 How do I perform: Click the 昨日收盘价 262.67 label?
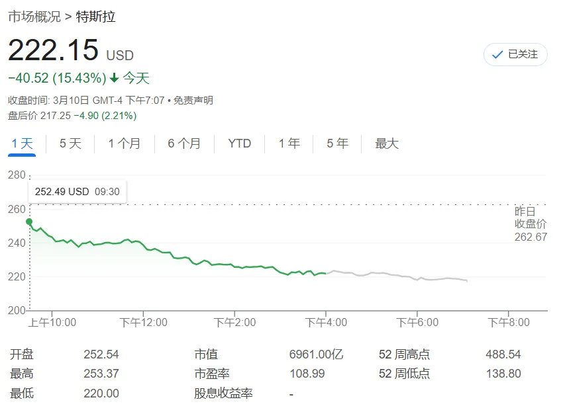click(x=531, y=224)
